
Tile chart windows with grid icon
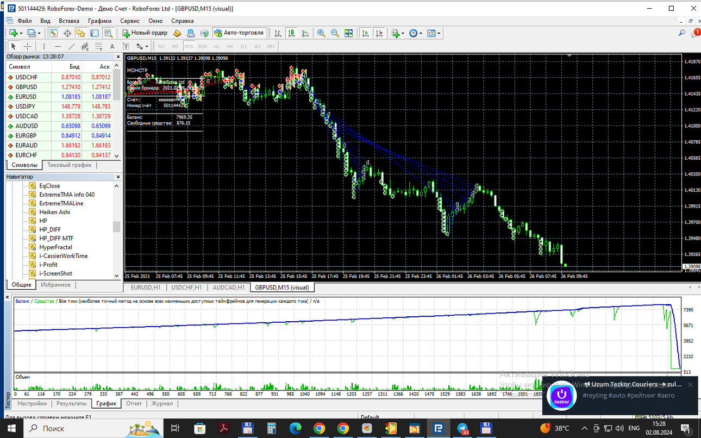(x=349, y=33)
